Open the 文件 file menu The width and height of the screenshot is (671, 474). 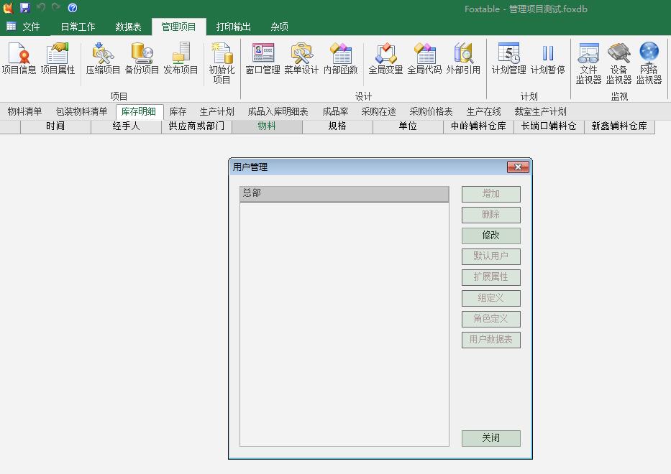pyautogui.click(x=24, y=27)
